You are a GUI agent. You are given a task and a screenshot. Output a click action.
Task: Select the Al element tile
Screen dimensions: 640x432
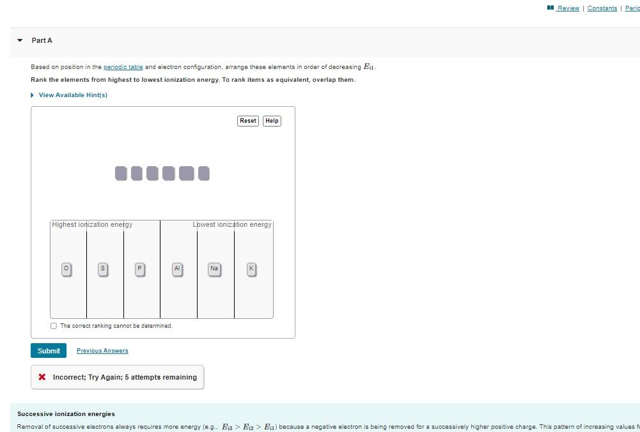(x=177, y=269)
